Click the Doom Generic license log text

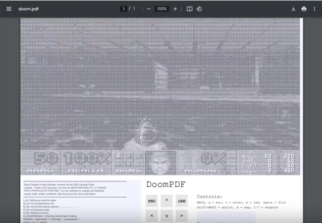tap(65, 189)
